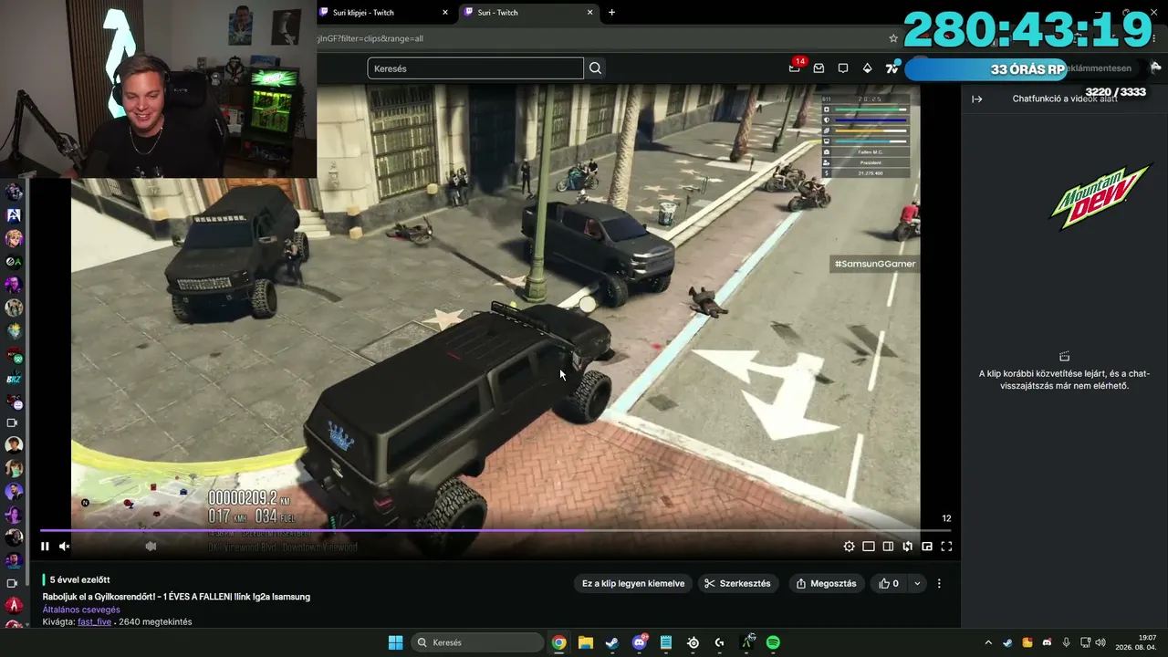Bookmark this page with the star icon

point(893,38)
